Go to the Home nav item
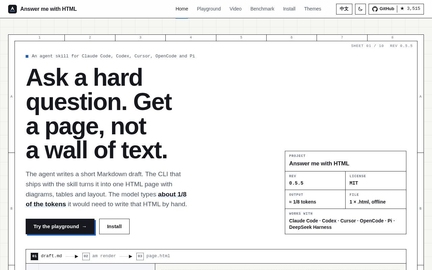Screen dimensions: 432x270 [182, 9]
